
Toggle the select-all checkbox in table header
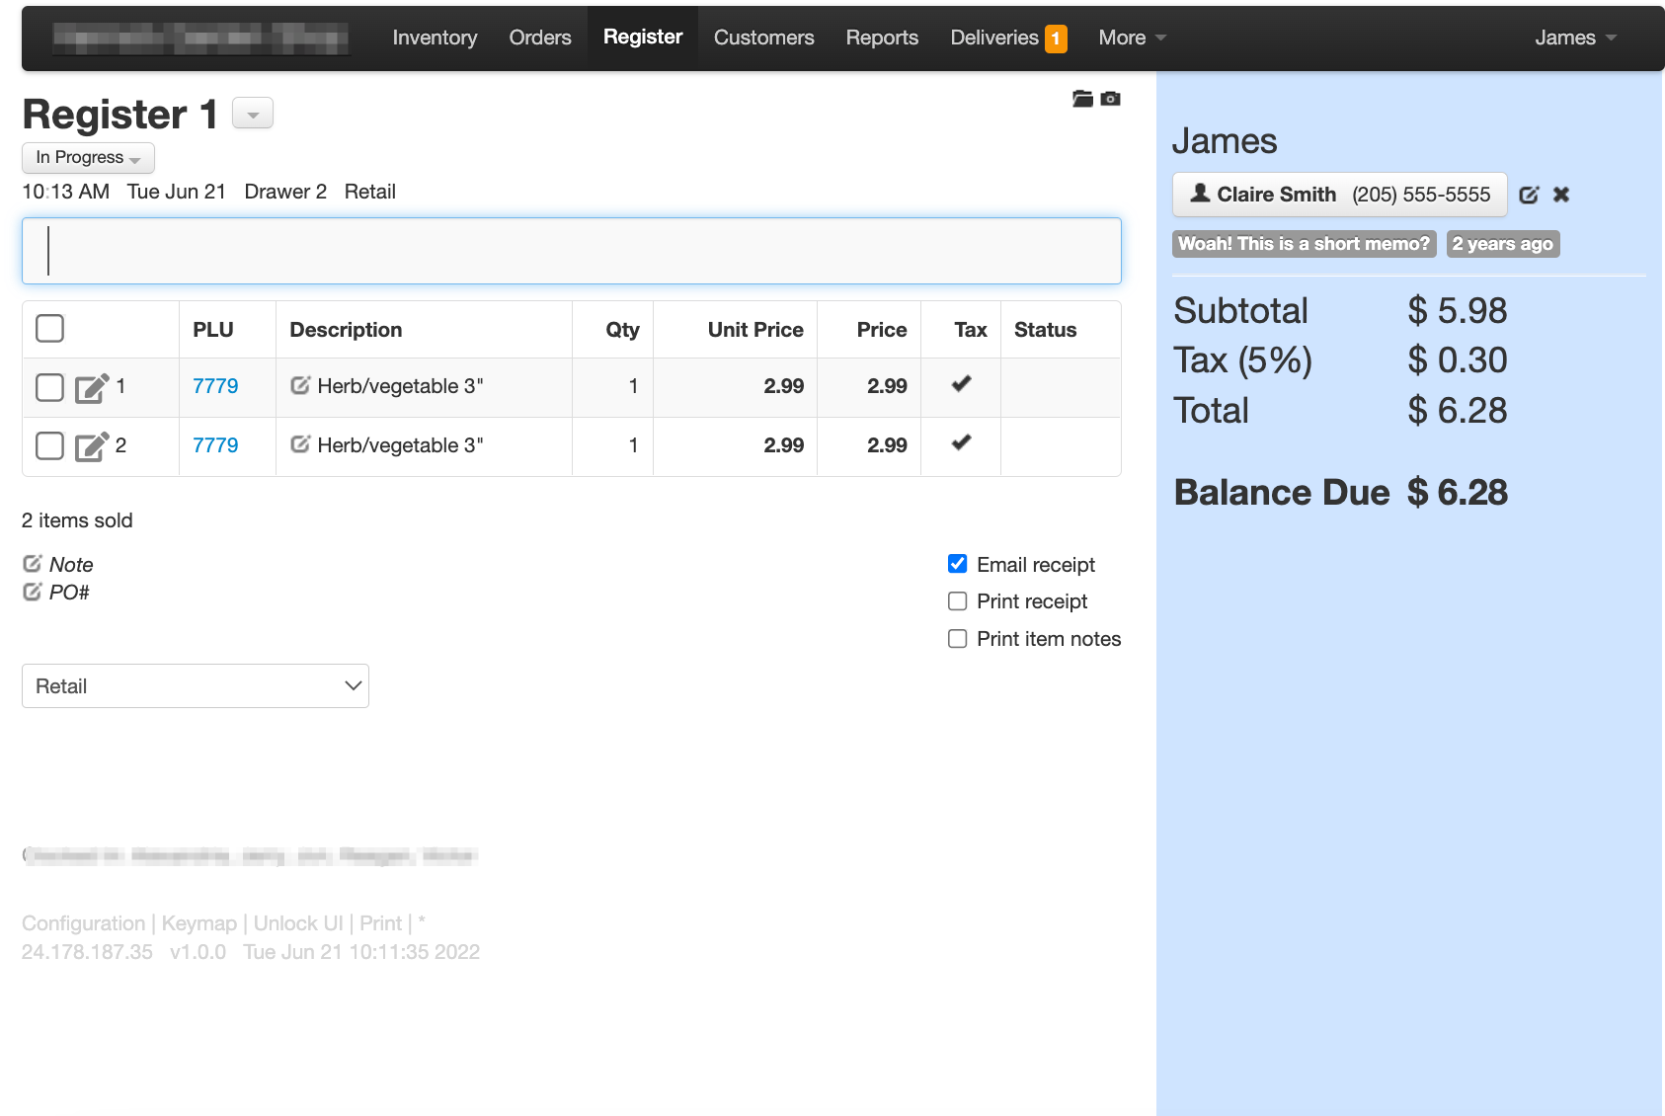pos(49,329)
